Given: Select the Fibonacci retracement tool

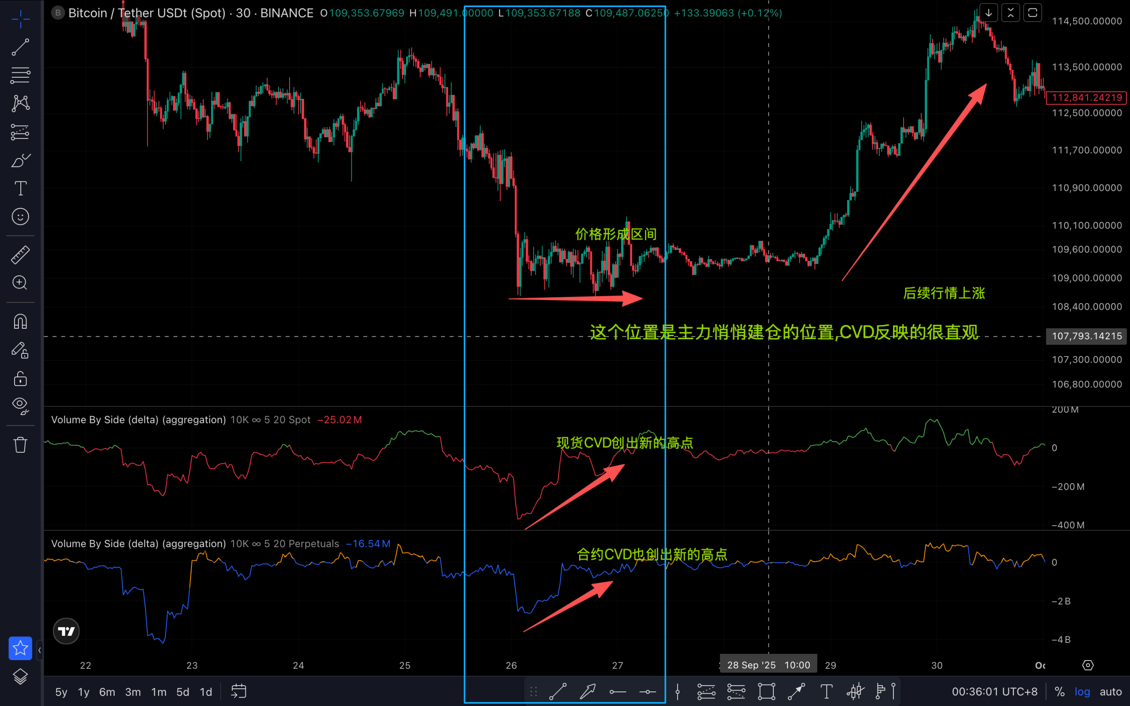Looking at the screenshot, I should 20,75.
